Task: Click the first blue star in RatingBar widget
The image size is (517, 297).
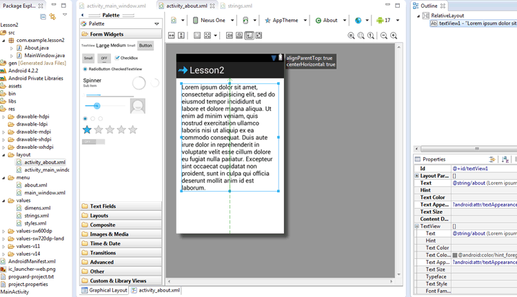Action: (x=87, y=130)
